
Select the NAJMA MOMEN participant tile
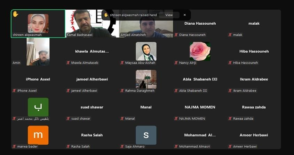click(200, 107)
